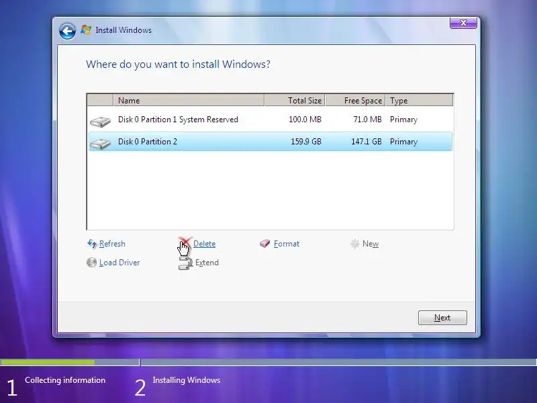Click Primary type of System Reserved partition
Screen dimensions: 537x403
pos(404,120)
